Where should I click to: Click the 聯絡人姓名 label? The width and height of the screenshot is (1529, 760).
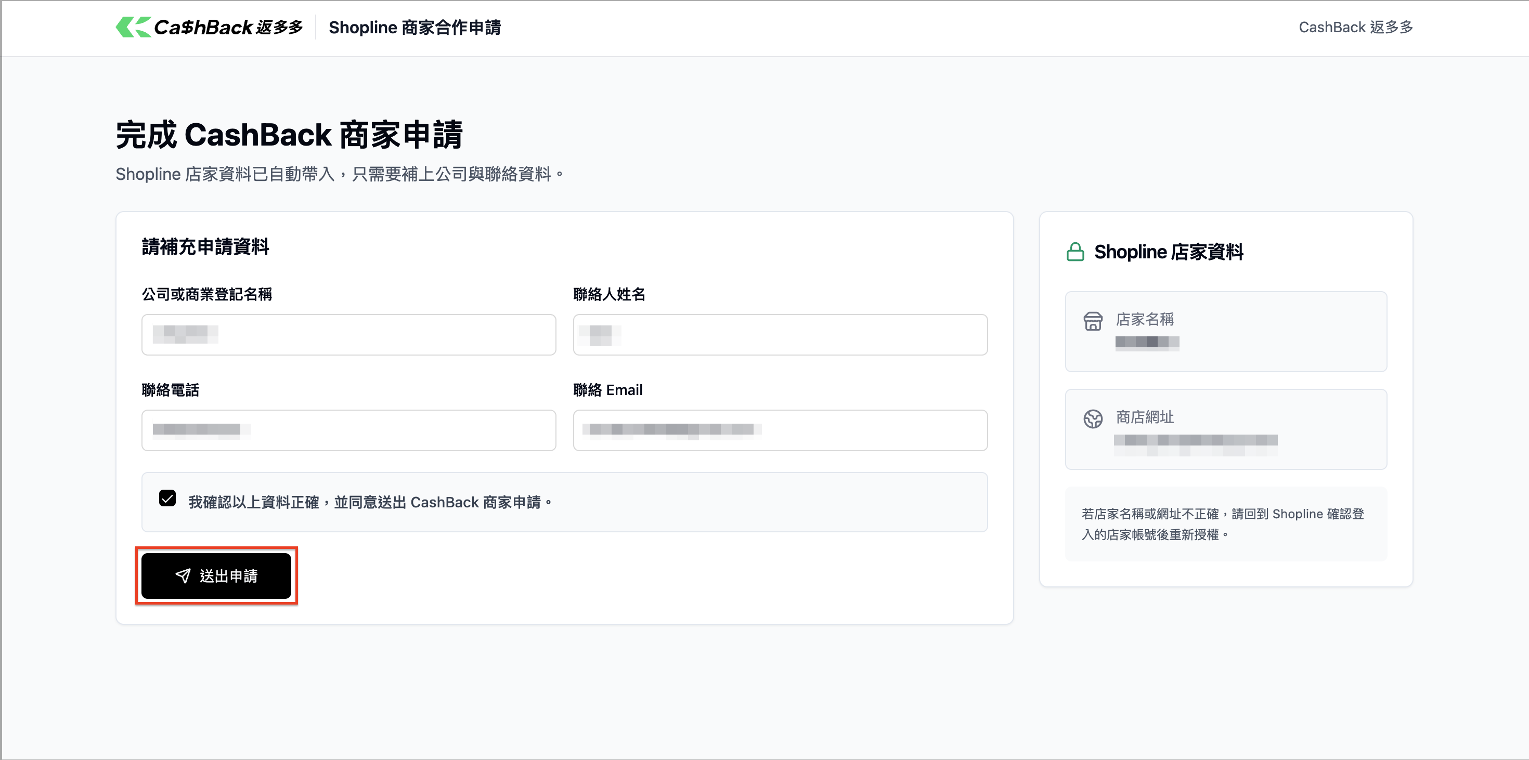pyautogui.click(x=609, y=294)
